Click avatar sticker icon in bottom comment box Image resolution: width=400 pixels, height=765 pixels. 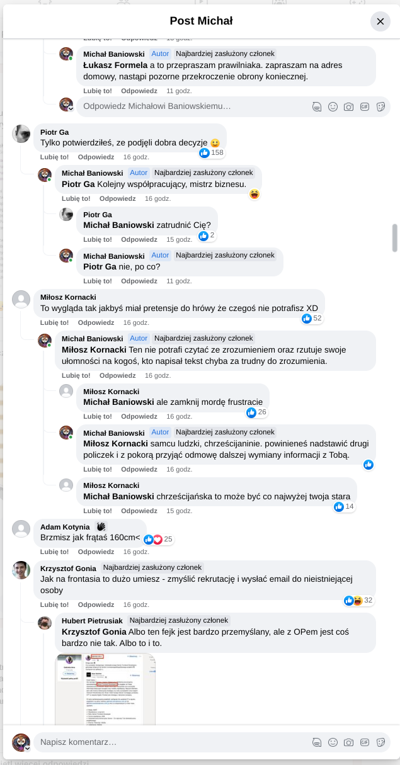[317, 742]
